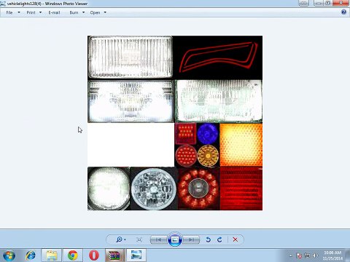The width and height of the screenshot is (350, 262).
Task: Expand the Open dropdown arrow
Action: point(105,12)
